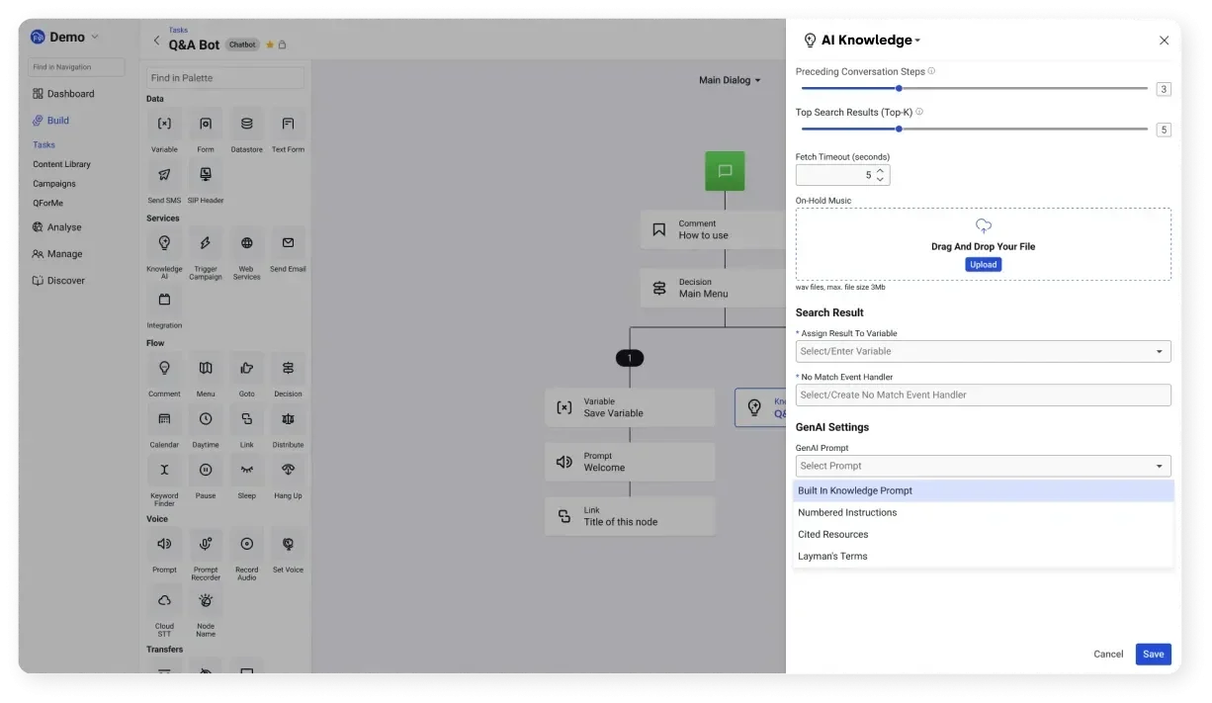Choose Numbered Instructions from prompt list
The image size is (1212, 703).
(847, 512)
